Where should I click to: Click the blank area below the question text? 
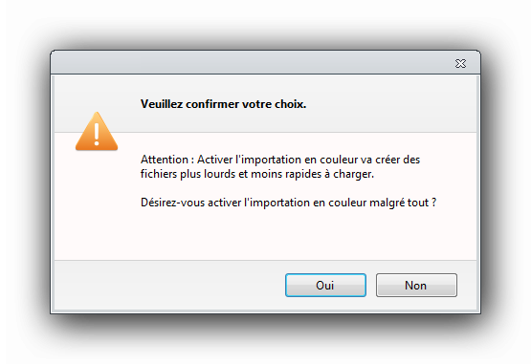click(x=265, y=235)
